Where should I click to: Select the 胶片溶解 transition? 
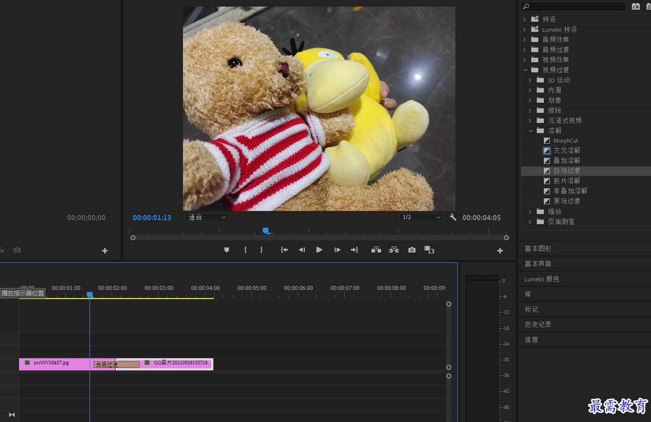click(x=567, y=181)
